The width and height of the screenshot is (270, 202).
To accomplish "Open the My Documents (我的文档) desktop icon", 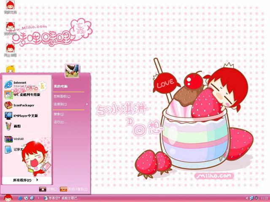I will 10,7.
